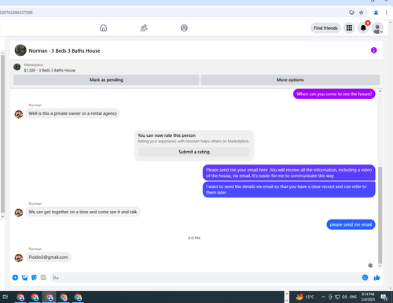393x303 pixels.
Task: Go to Facebook Home icon
Action: coord(103,28)
